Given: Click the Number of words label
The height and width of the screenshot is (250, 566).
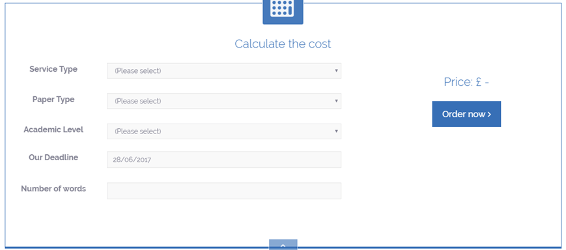Looking at the screenshot, I should 53,189.
